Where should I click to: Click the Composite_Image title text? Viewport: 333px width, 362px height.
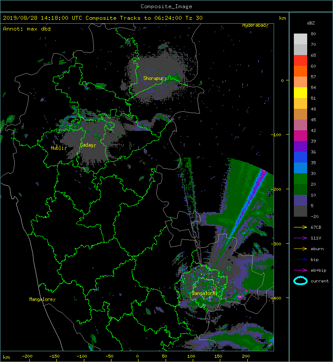coord(166,6)
